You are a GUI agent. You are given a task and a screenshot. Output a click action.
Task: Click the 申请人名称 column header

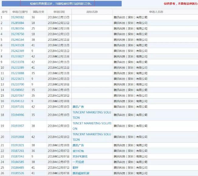click(156, 12)
